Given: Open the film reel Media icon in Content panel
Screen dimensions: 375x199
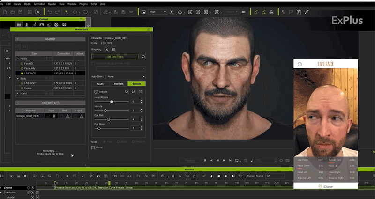Looking at the screenshot, I should [56, 25].
